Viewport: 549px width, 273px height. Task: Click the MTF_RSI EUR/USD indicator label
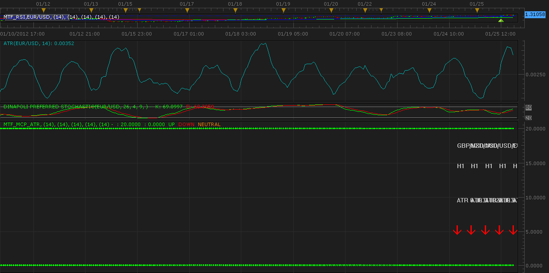pyautogui.click(x=61, y=17)
